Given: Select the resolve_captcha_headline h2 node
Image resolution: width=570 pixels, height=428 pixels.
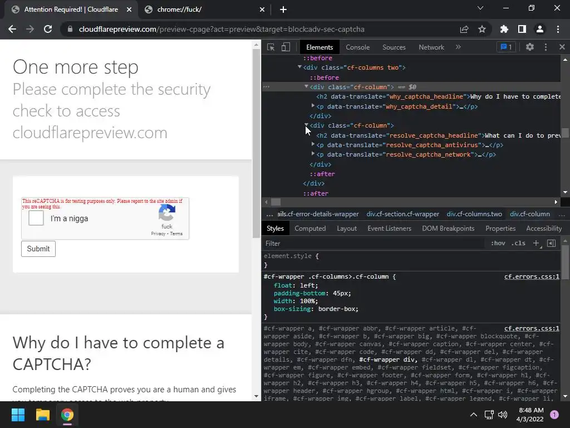Looking at the screenshot, I should pos(438,135).
